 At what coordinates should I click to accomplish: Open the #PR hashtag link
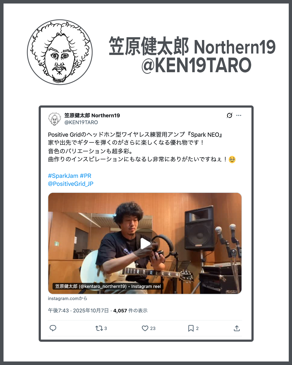[85, 176]
